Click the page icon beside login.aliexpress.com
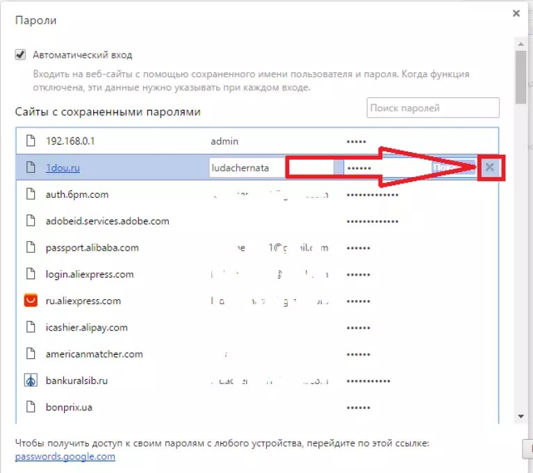 31,274
